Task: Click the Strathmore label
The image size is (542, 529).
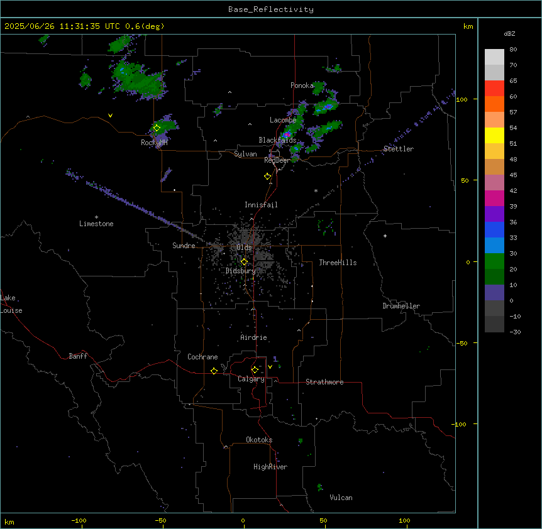Action: click(x=324, y=382)
